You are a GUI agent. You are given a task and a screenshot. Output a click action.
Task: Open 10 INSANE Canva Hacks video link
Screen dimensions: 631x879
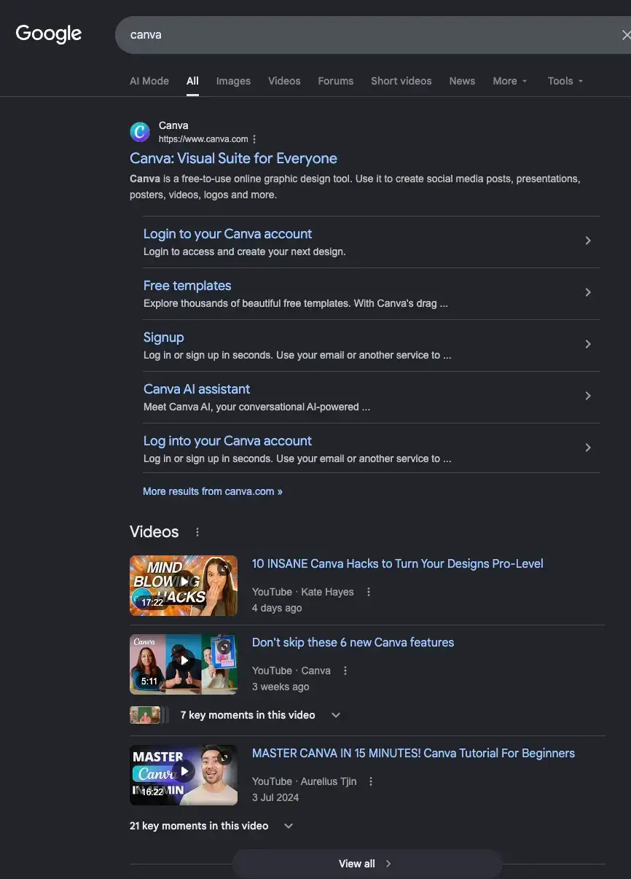pyautogui.click(x=397, y=563)
